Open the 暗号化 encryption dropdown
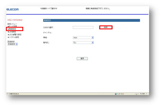 point(83,43)
